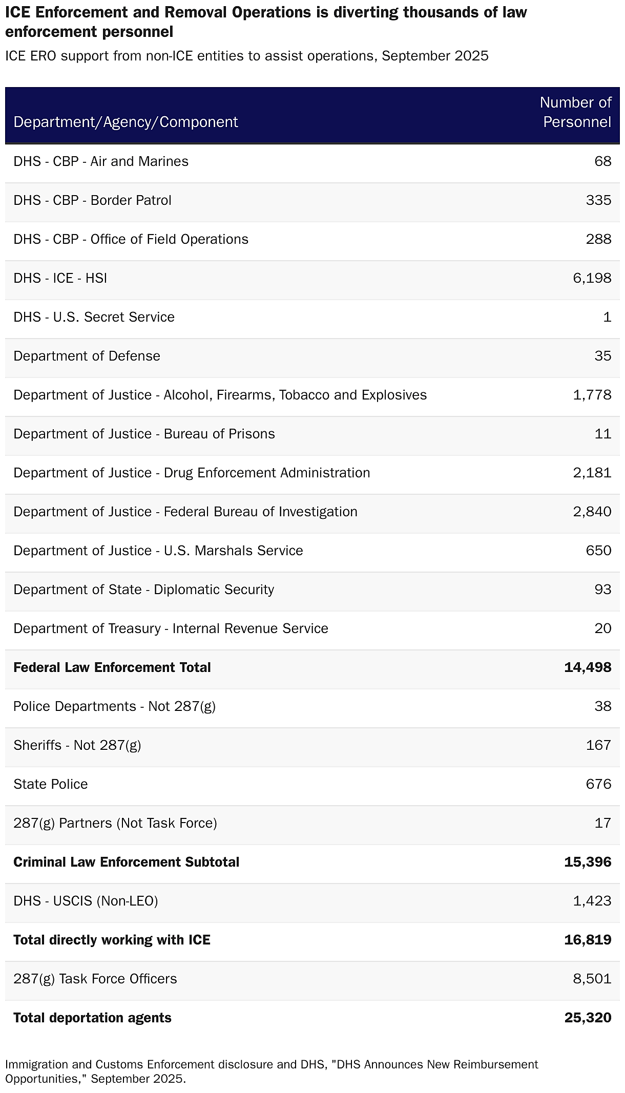Viewport: 625px width, 1093px height.
Task: Click the Number of Personnel column header
Action: pos(576,112)
